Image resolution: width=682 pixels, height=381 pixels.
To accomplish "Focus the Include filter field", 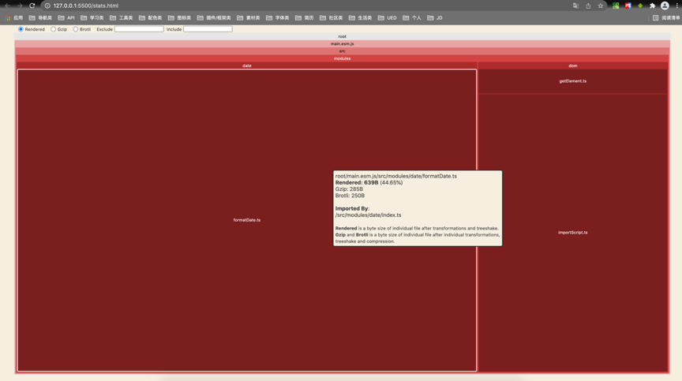I will tap(208, 29).
